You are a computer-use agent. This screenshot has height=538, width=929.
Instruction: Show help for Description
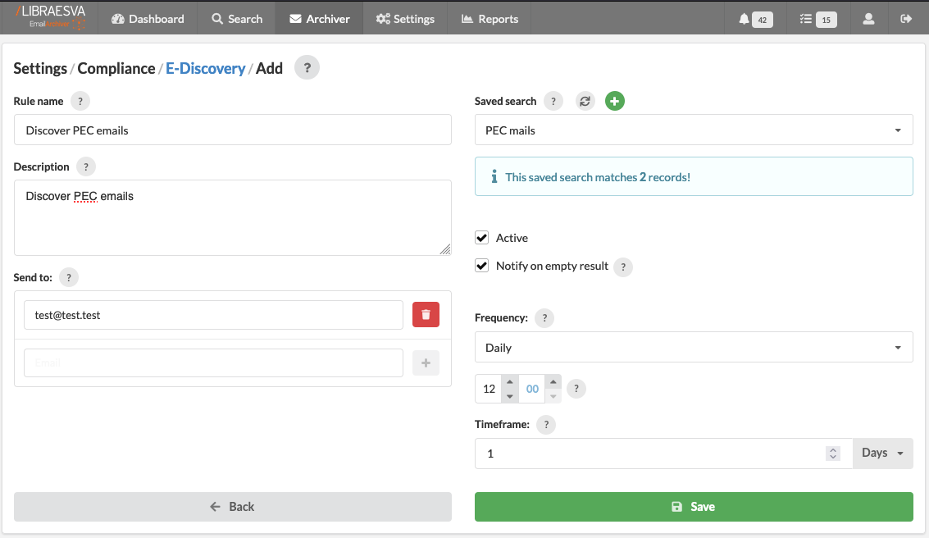coord(86,166)
